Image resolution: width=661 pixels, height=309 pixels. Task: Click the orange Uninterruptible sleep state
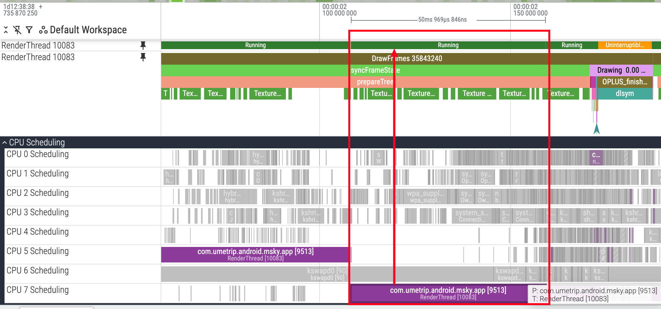click(x=624, y=45)
